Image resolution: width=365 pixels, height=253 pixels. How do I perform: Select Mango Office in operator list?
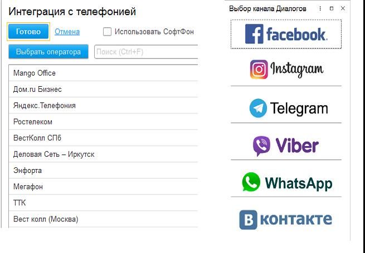(x=35, y=73)
